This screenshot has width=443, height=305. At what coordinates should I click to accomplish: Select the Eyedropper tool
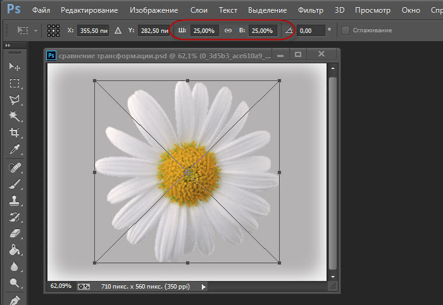14,149
